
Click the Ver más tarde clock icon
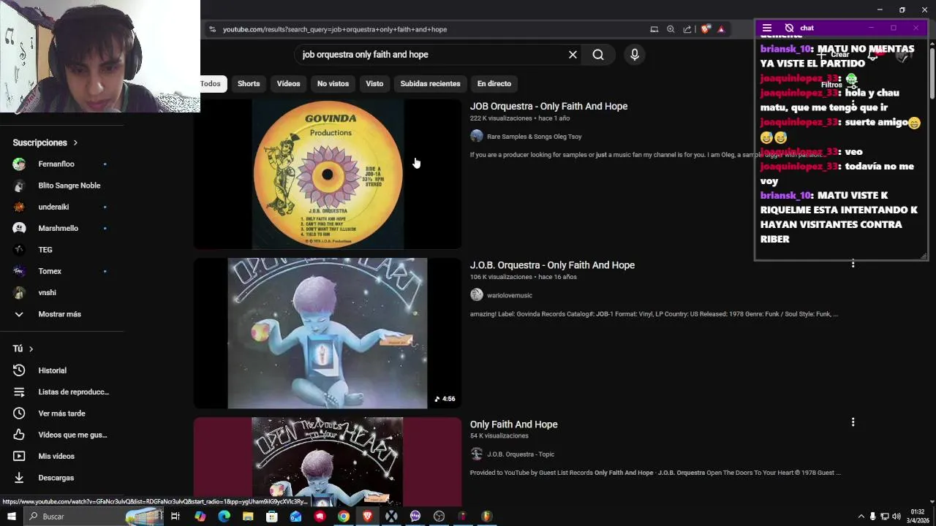[x=19, y=413]
